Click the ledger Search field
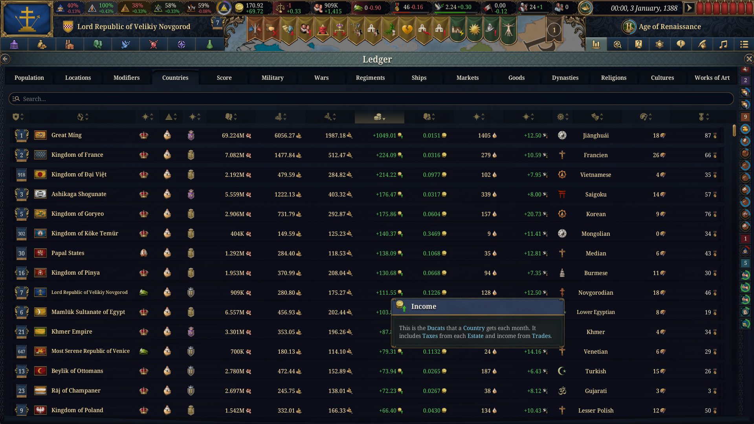Screen dimensions: 754x424 371,99
